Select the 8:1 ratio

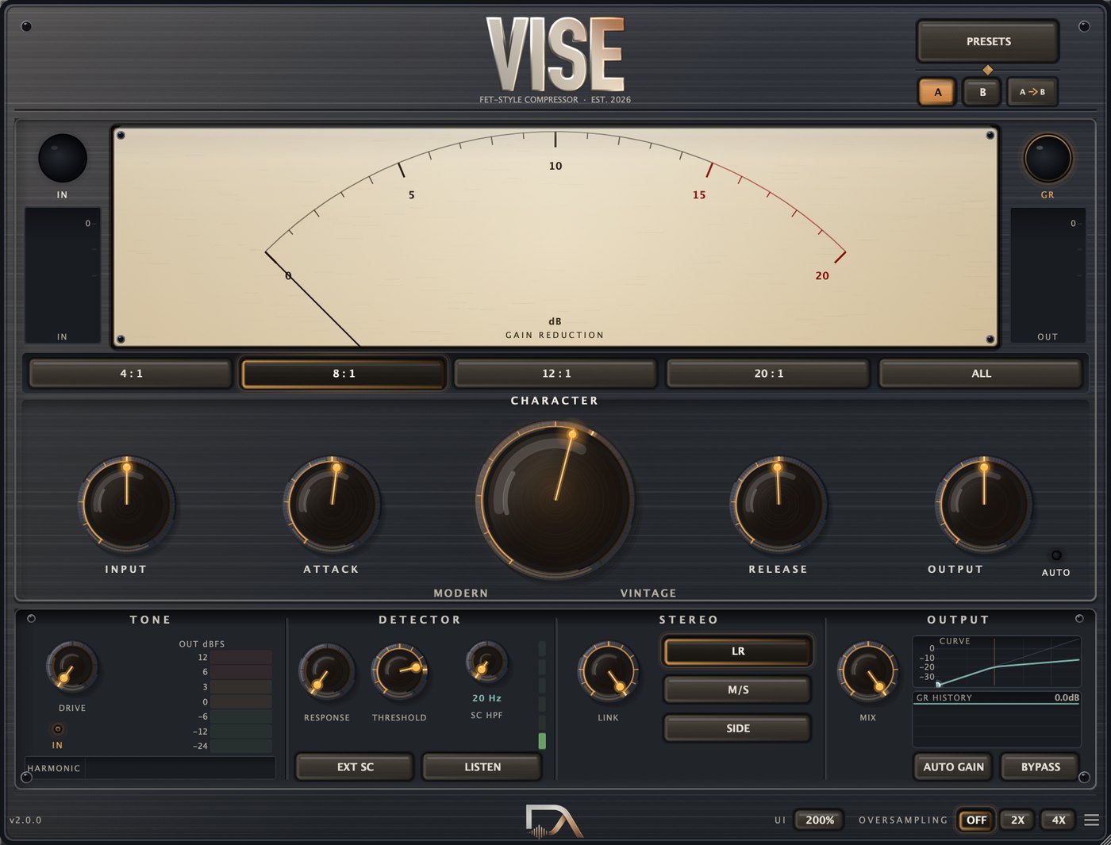pyautogui.click(x=344, y=374)
